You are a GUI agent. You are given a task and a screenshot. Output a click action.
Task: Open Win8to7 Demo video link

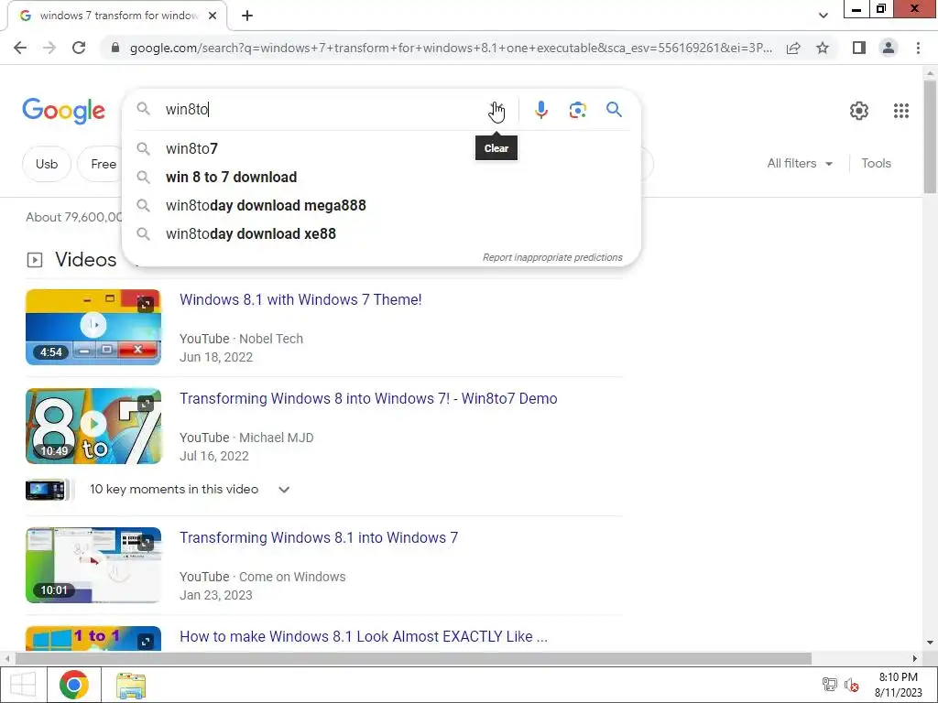368,399
